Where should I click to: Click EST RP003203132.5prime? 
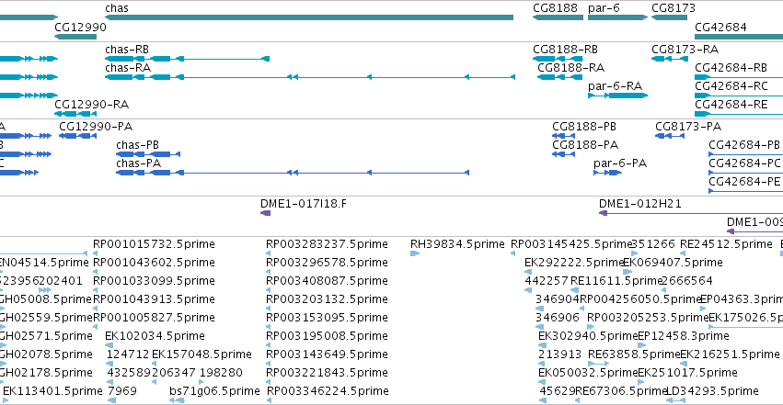[x=327, y=299]
